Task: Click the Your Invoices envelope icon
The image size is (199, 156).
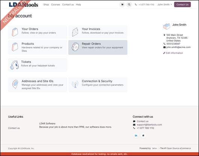Action: pos(75,32)
